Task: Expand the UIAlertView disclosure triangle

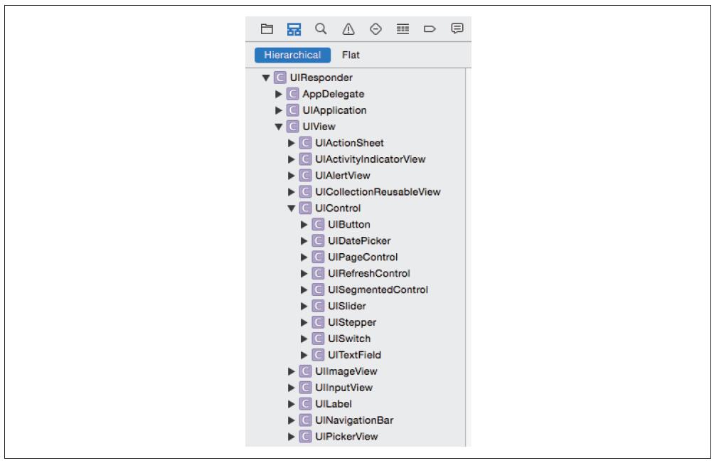Action: [292, 176]
